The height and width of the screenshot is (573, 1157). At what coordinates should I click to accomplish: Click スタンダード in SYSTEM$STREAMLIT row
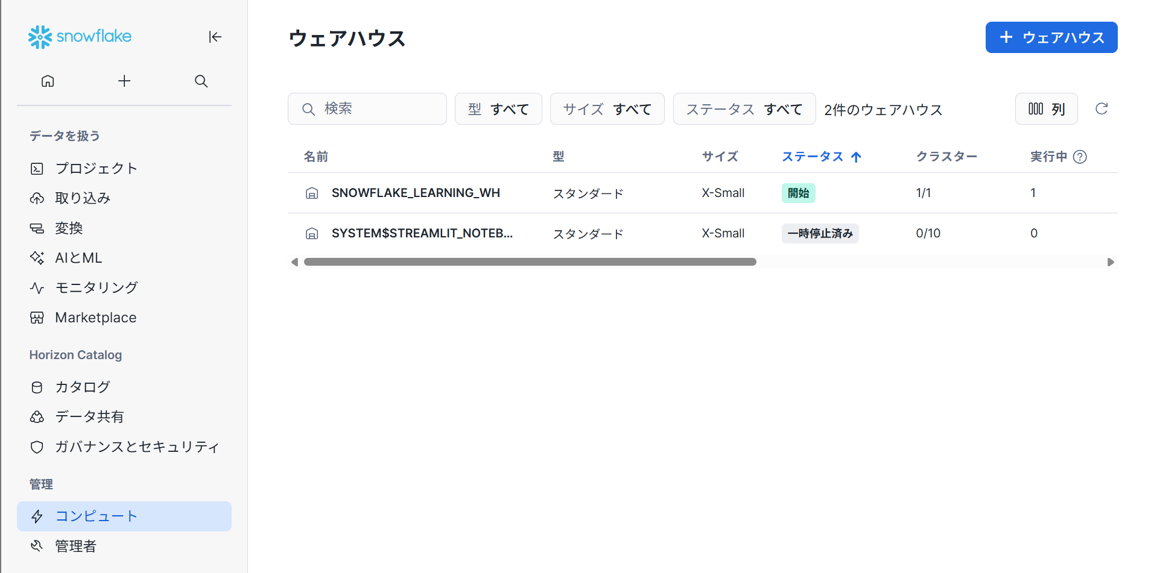click(x=589, y=234)
